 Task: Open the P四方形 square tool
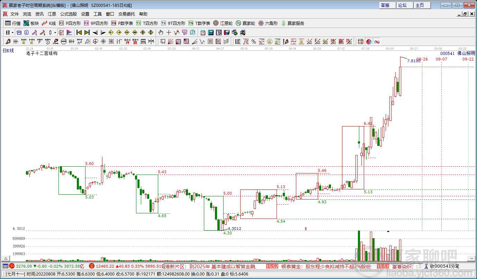[70, 23]
